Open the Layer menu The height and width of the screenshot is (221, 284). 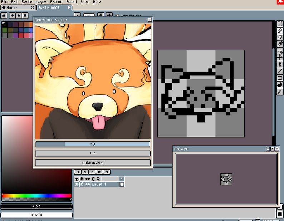pos(41,2)
